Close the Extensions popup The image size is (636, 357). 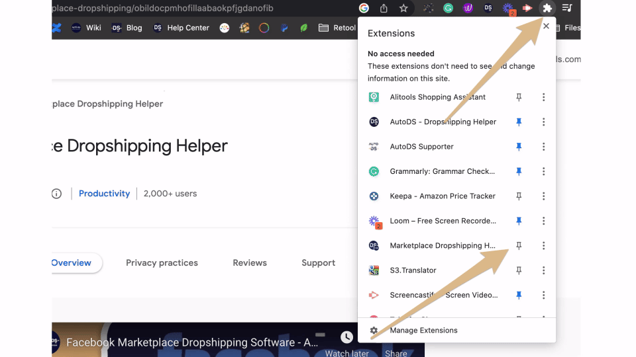(546, 26)
